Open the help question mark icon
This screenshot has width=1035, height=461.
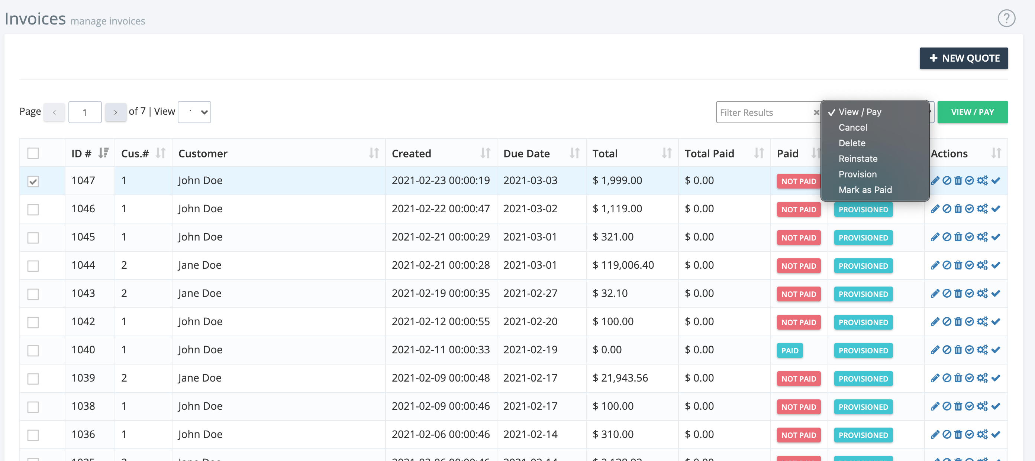pos(1006,18)
